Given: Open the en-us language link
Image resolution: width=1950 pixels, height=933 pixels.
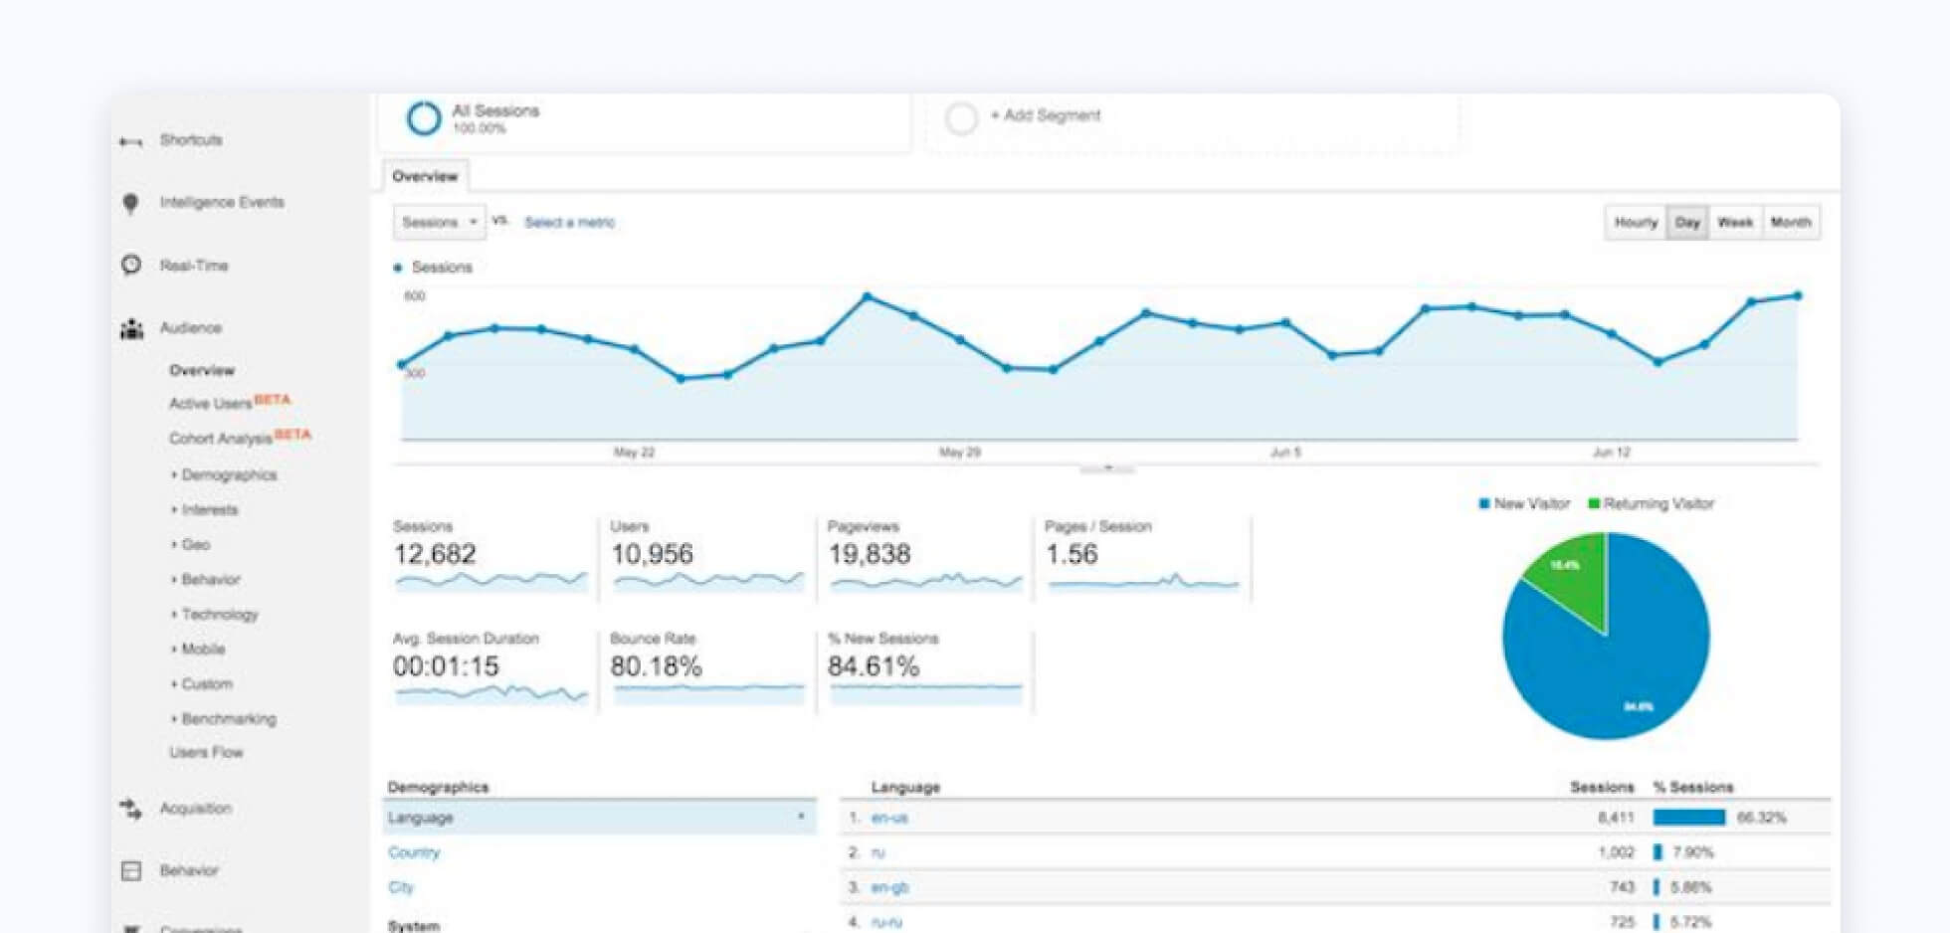Looking at the screenshot, I should (888, 818).
